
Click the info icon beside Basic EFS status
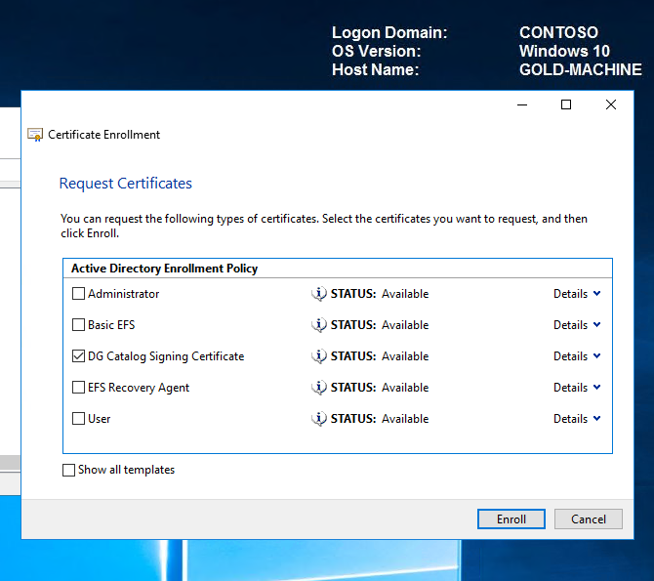319,325
